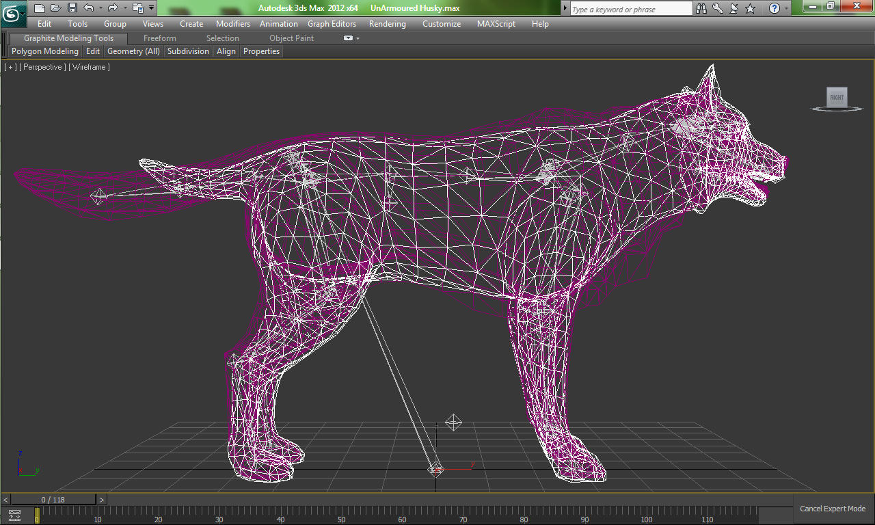This screenshot has height=525, width=875.
Task: Redo action with the Redo arrow
Action: point(113,8)
